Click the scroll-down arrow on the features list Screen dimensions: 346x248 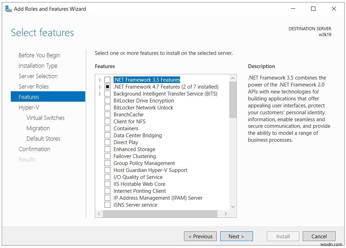(233, 206)
